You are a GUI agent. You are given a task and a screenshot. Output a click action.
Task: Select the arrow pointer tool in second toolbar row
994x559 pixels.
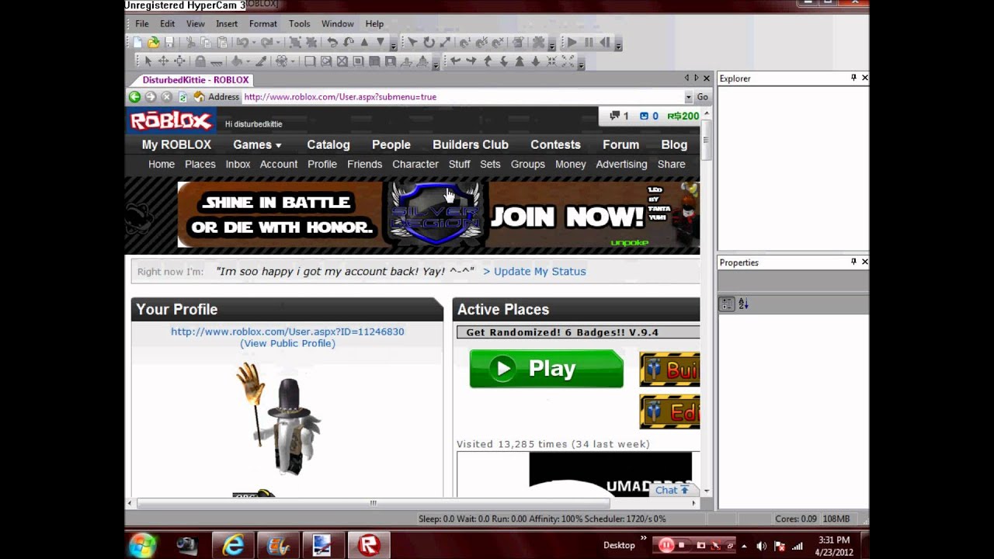(148, 61)
